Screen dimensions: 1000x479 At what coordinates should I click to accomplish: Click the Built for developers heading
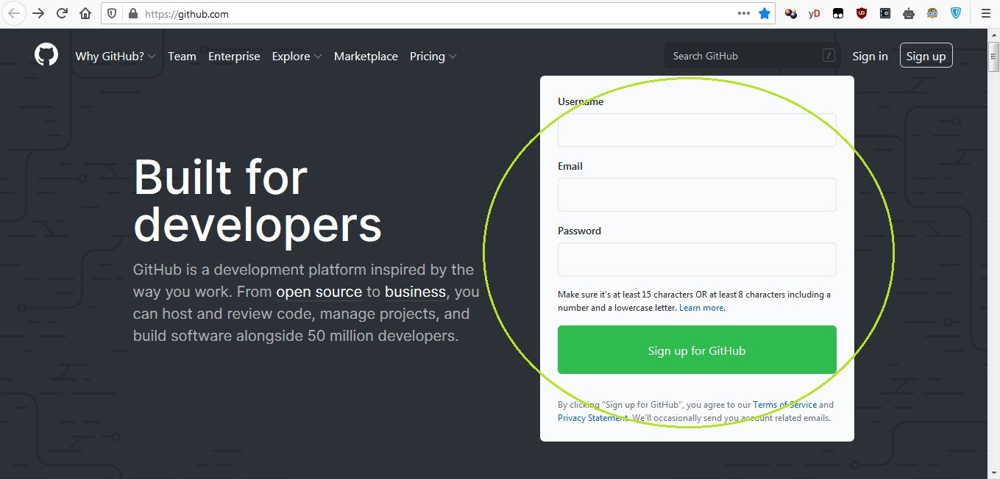coord(258,200)
